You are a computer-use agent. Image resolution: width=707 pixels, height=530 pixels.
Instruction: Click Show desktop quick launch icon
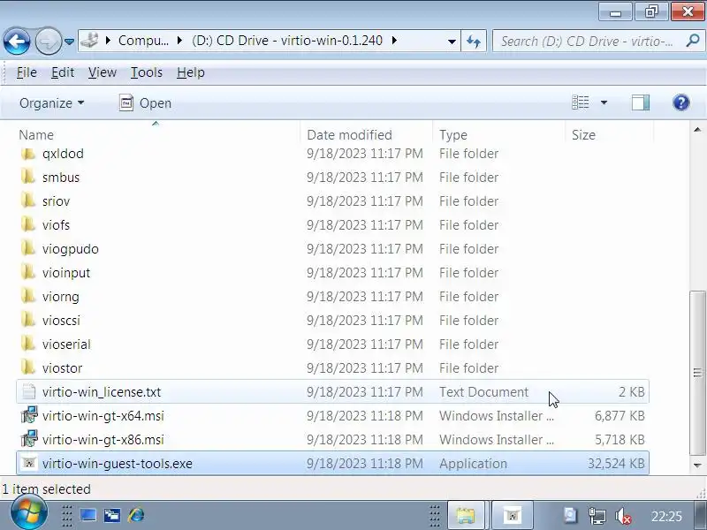pyautogui.click(x=87, y=515)
